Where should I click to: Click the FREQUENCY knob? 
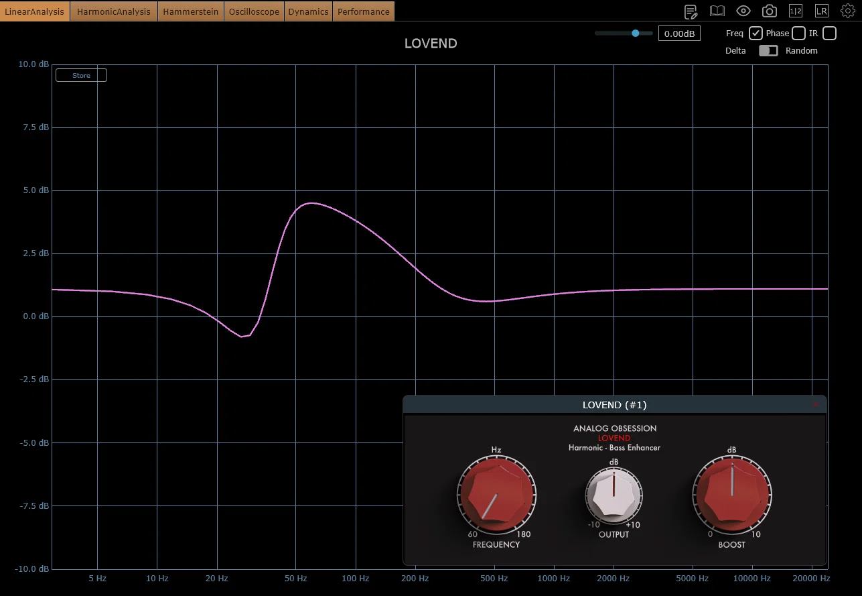(496, 494)
